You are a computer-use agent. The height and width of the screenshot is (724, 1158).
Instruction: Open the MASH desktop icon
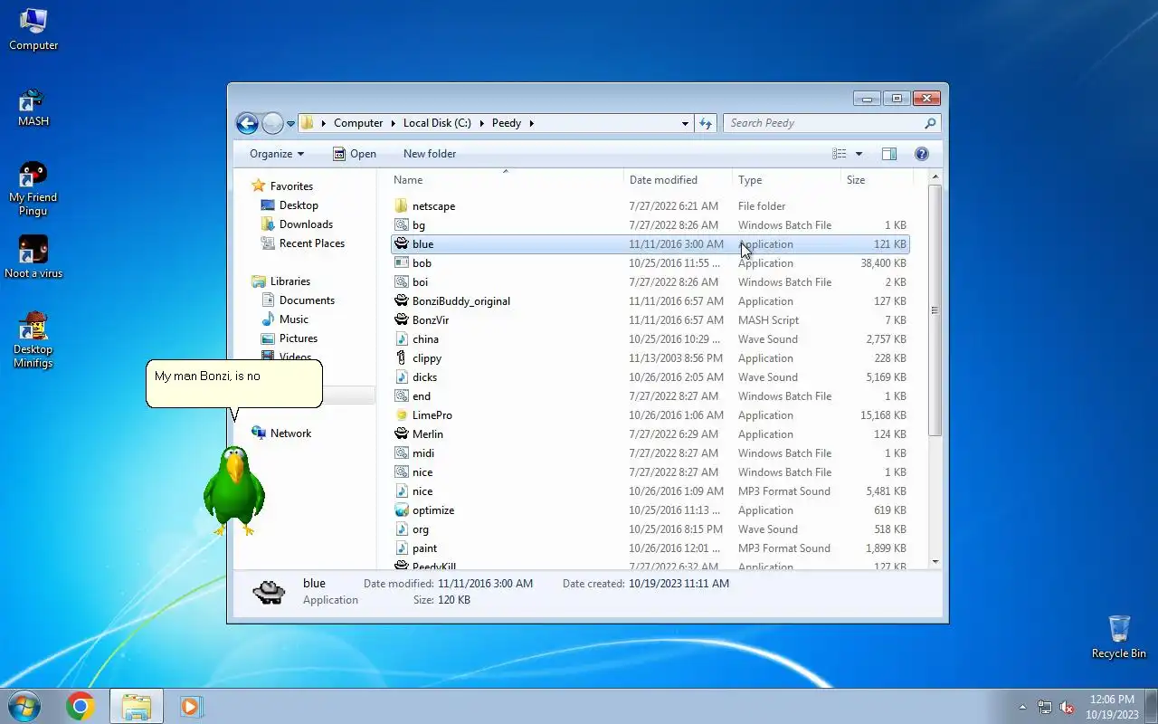point(33,107)
